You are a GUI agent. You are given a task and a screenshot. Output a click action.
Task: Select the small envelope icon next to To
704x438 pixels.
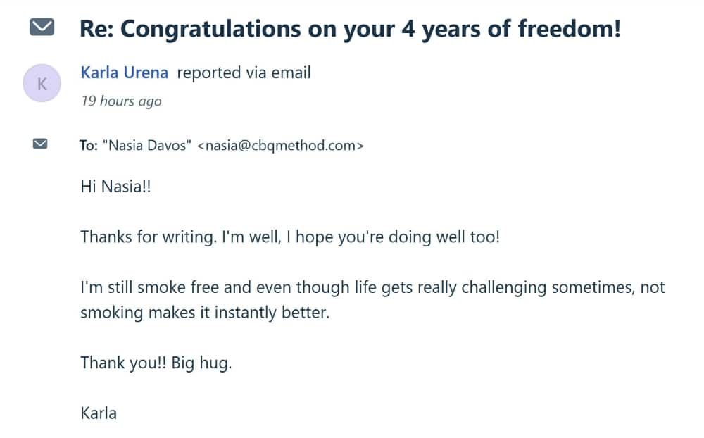pos(39,143)
